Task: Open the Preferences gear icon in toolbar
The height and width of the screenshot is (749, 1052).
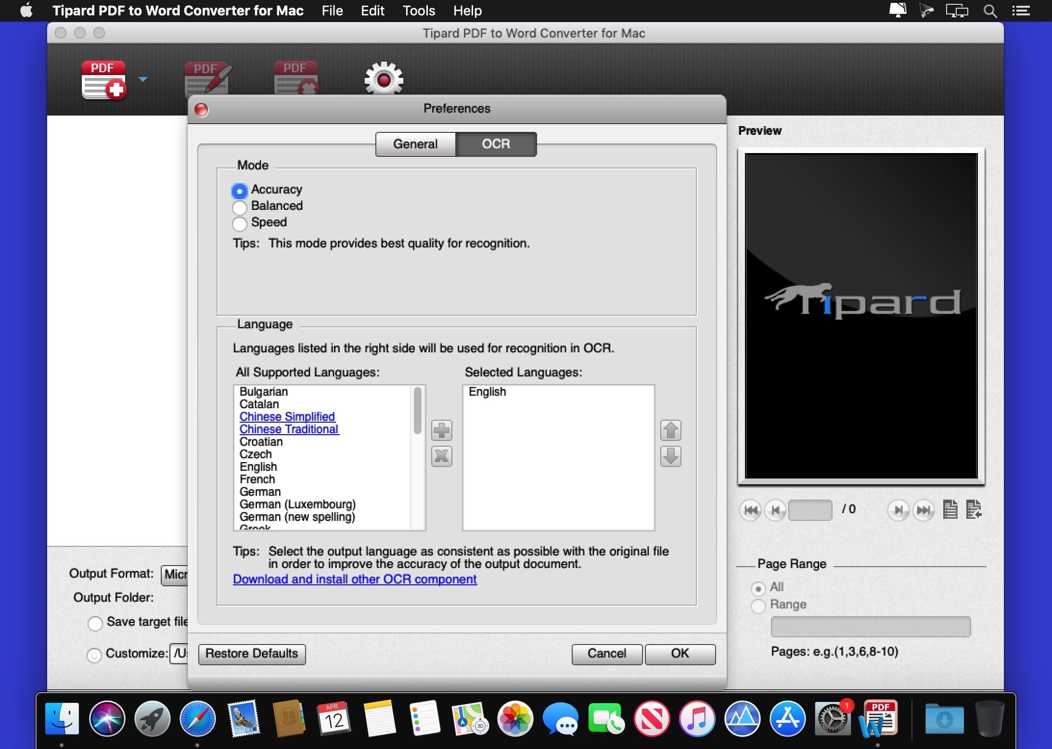Action: pyautogui.click(x=384, y=78)
